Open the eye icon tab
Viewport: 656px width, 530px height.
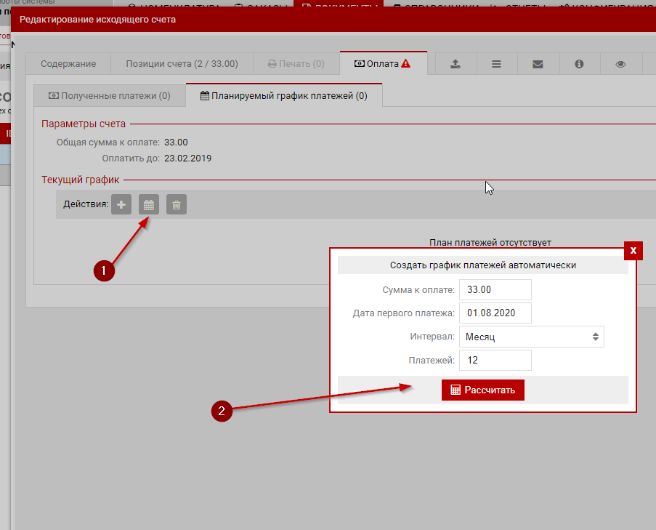(x=620, y=64)
